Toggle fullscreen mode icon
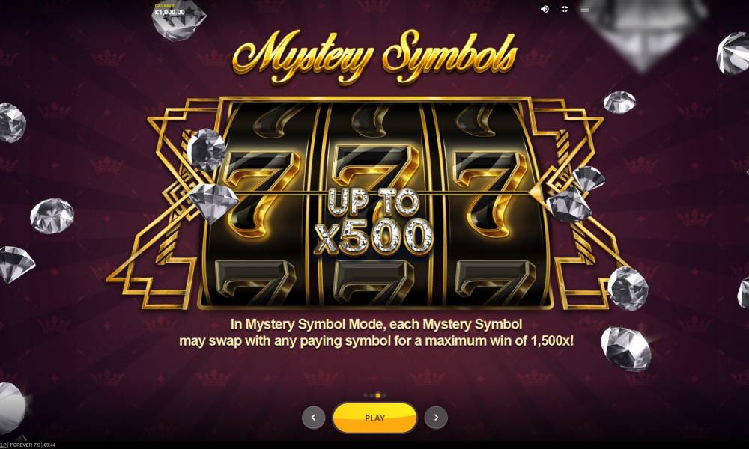This screenshot has height=449, width=749. tap(565, 9)
